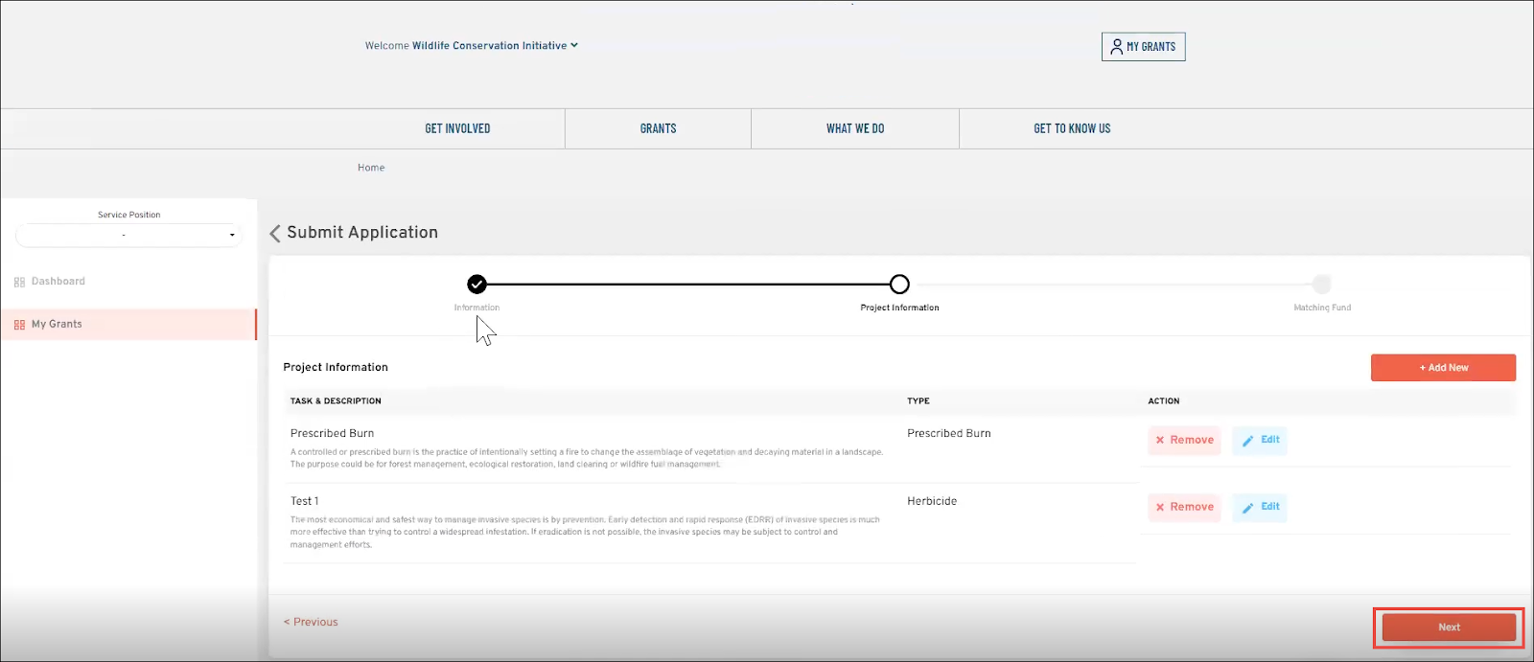Click the X icon to remove Prescribed Burn
Image resolution: width=1534 pixels, height=662 pixels.
coord(1159,440)
